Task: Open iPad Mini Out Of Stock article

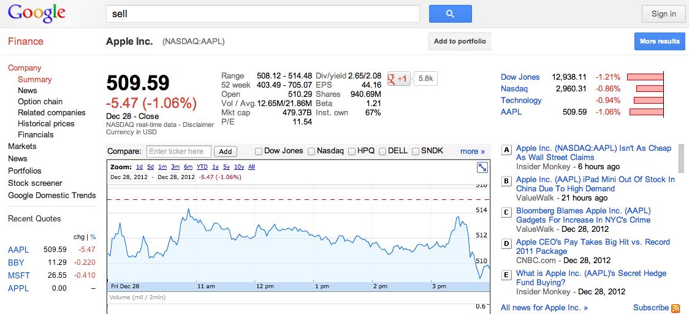Action: [x=595, y=184]
